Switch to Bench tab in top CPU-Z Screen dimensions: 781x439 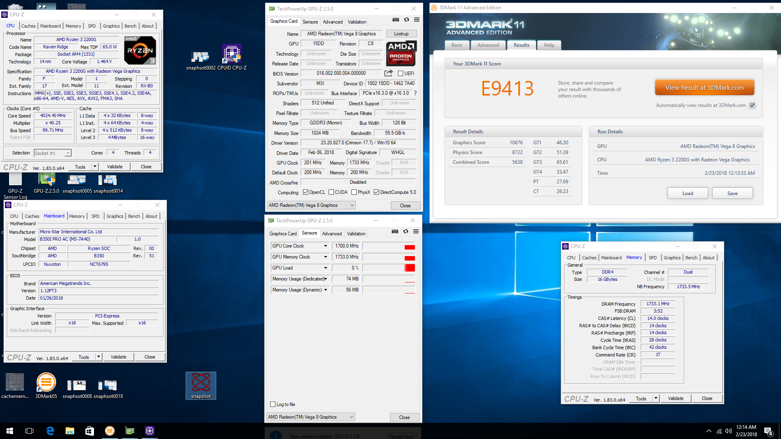(131, 26)
